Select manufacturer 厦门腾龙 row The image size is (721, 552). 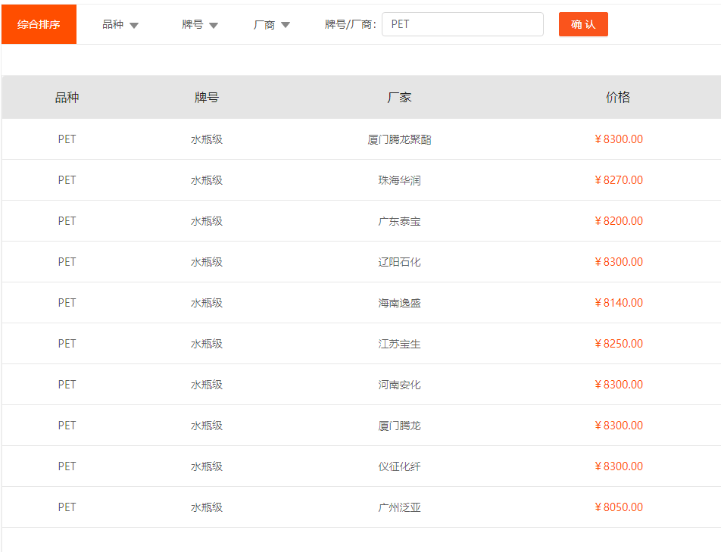399,426
